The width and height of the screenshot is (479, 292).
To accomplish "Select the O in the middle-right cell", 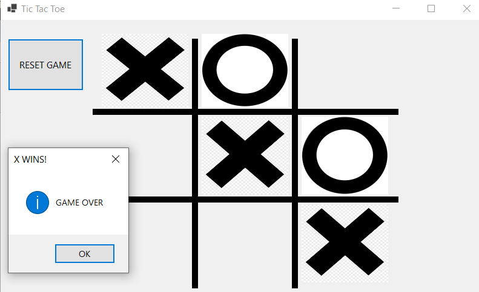I will click(345, 155).
